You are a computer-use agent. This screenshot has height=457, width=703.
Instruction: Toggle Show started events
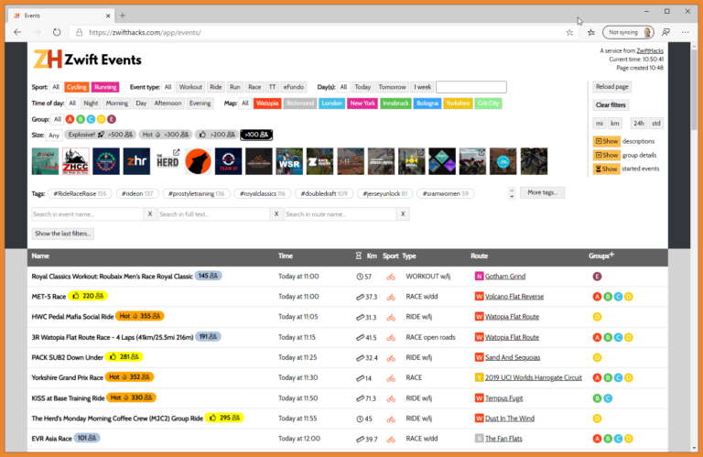tap(607, 169)
